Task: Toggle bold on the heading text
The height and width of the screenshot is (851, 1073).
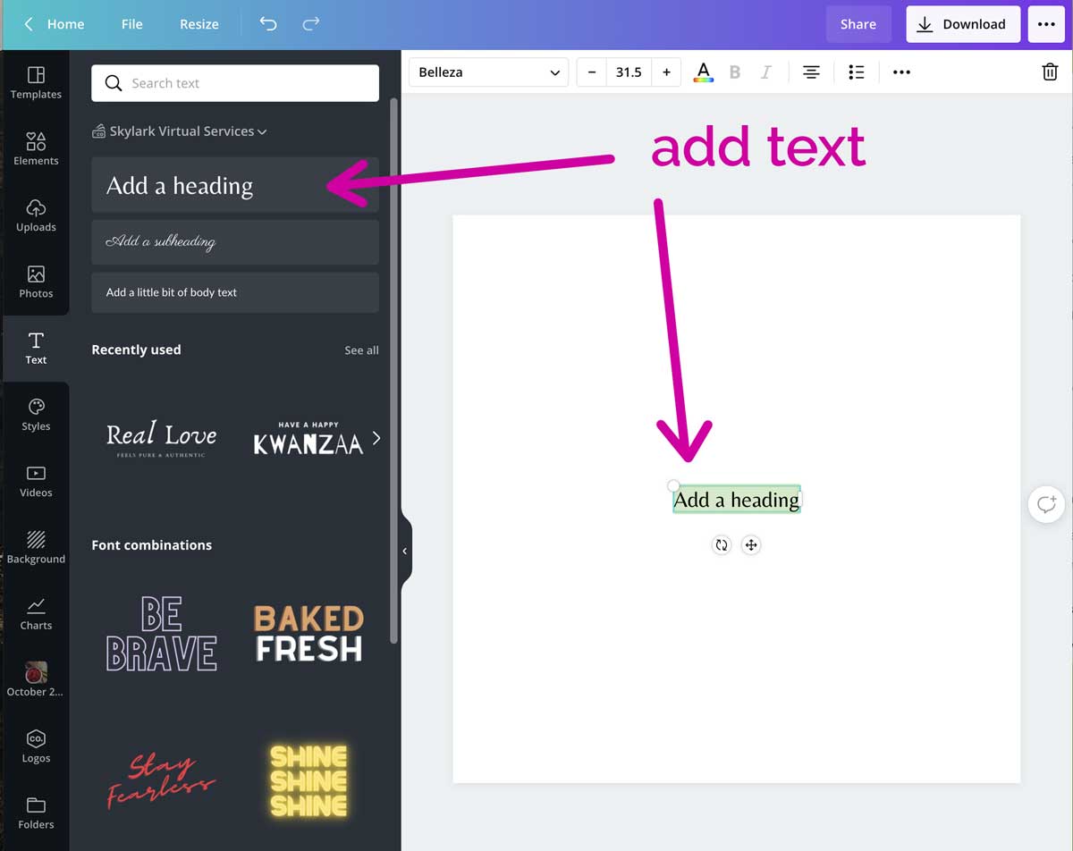Action: tap(734, 72)
